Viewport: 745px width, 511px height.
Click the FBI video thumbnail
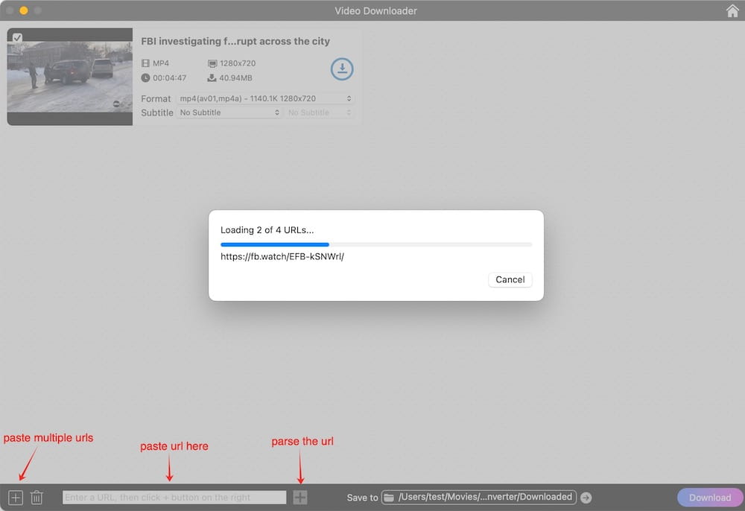point(70,77)
